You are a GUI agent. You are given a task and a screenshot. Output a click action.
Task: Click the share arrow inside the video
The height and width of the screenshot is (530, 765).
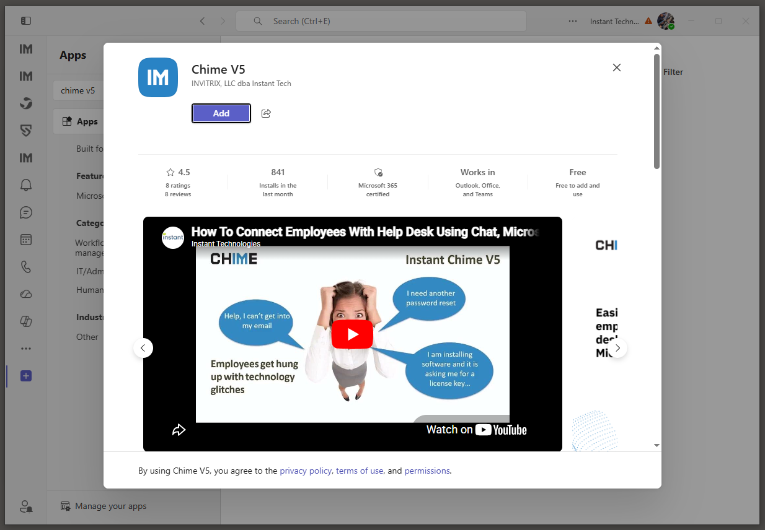[179, 430]
